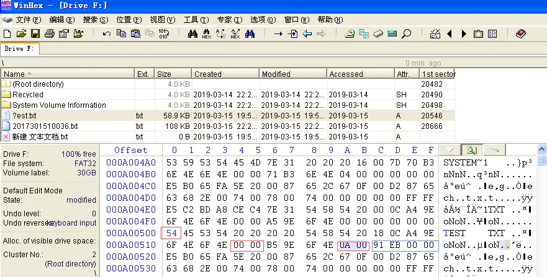547x277 pixels.
Task: Click the blue Back arrow icon
Action: (x=307, y=33)
